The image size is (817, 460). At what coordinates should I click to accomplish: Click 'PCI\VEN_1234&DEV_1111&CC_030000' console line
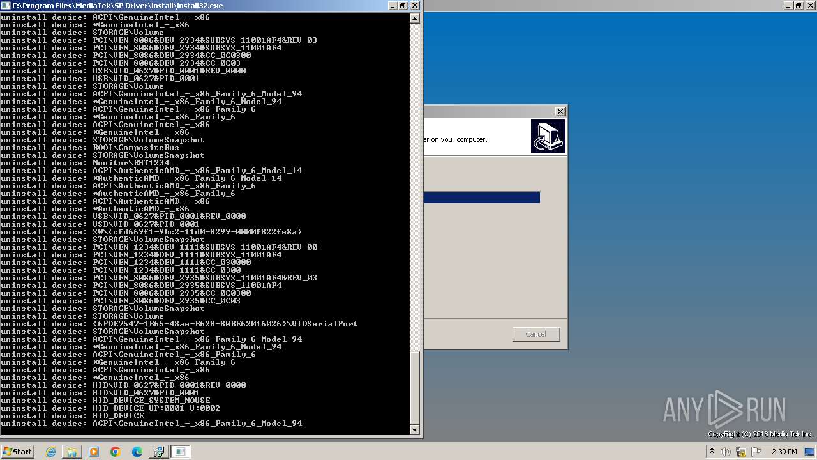(x=126, y=263)
